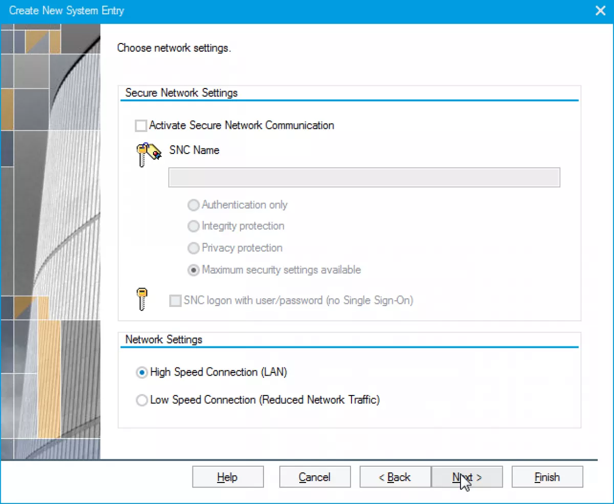Click the 'Network Settings' group heading
Viewport: 614px width, 504px height.
(x=164, y=339)
